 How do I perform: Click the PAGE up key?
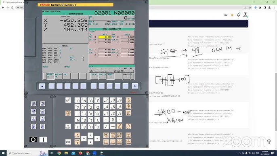click(77, 135)
